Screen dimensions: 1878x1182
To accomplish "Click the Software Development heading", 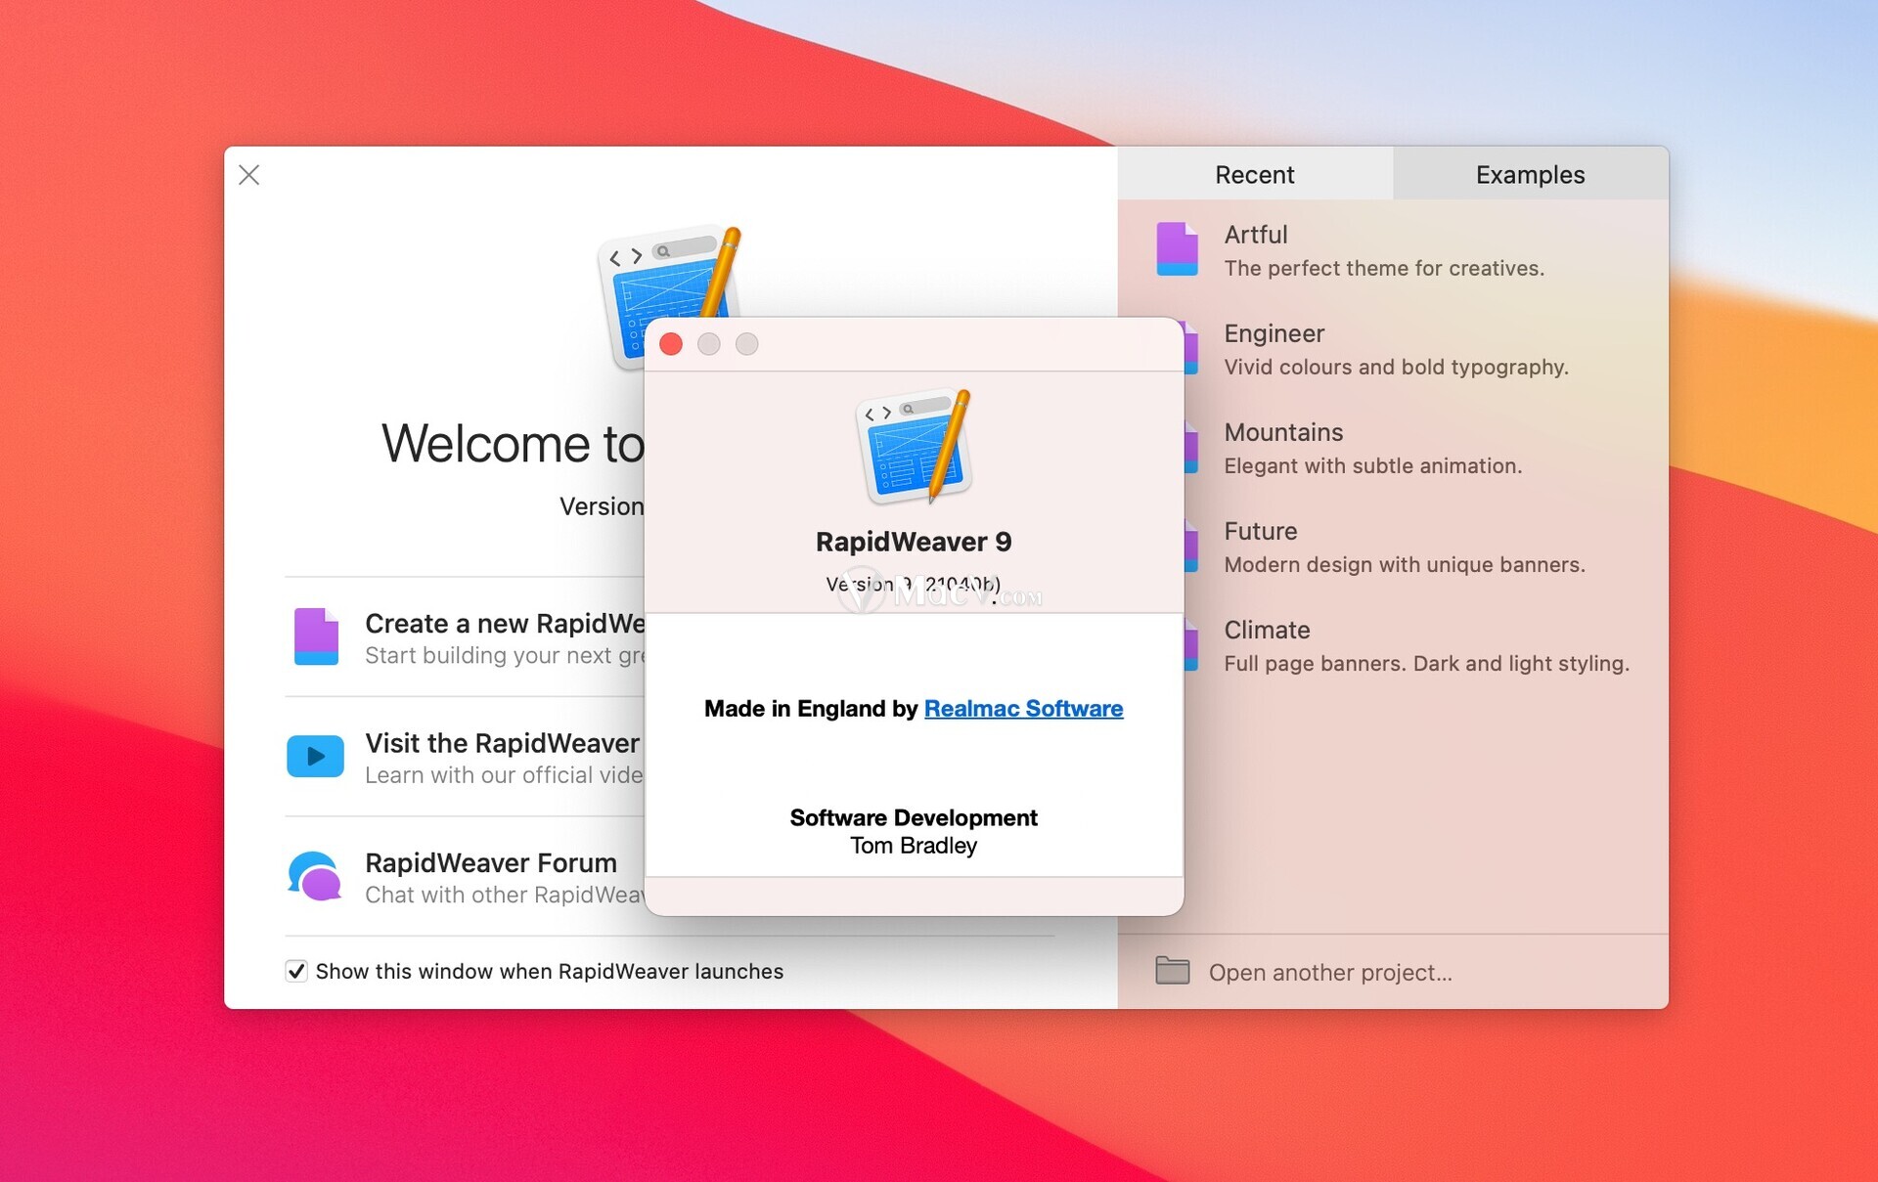I will (x=914, y=817).
